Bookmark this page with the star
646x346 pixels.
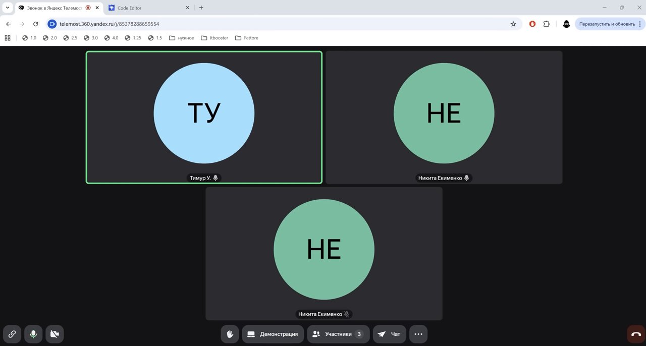click(x=513, y=24)
